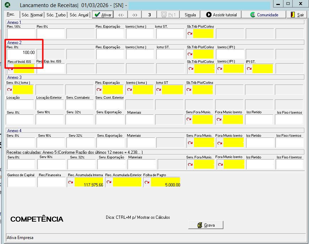Image resolution: width=309 pixels, height=244 pixels.
Task: Click the Serv. Contabeis field
Action: tap(80, 104)
